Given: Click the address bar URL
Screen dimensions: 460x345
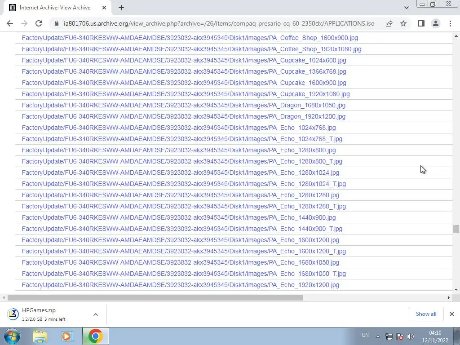Looking at the screenshot, I should [219, 23].
